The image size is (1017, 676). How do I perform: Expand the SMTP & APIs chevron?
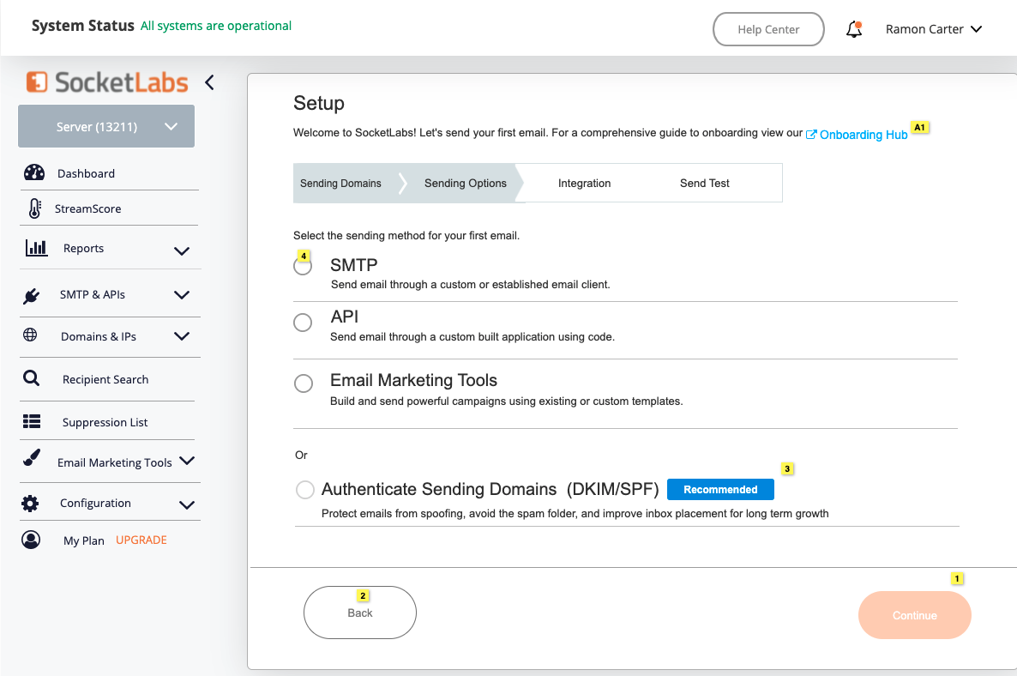coord(182,295)
